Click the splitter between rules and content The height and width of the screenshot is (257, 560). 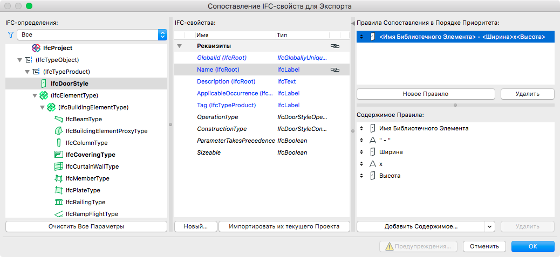pyautogui.click(x=455, y=105)
